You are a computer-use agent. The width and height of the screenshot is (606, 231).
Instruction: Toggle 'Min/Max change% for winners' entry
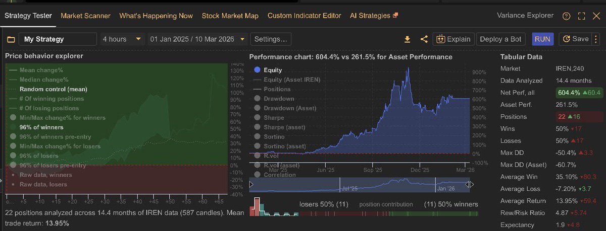tap(57, 118)
